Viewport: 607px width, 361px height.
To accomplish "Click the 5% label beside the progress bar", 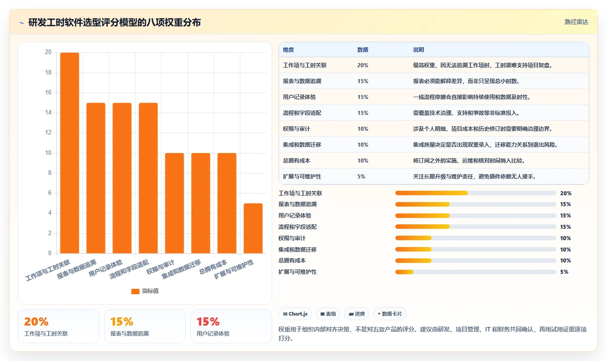I will click(x=564, y=272).
